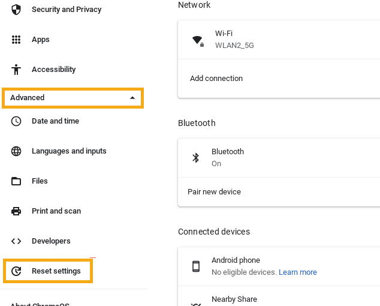Expand the Add connection row
The image size is (380, 306).
[x=279, y=79]
